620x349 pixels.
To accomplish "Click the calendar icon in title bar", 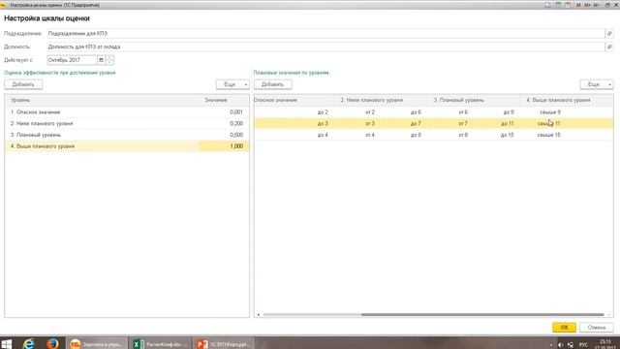I will pyautogui.click(x=568, y=5).
